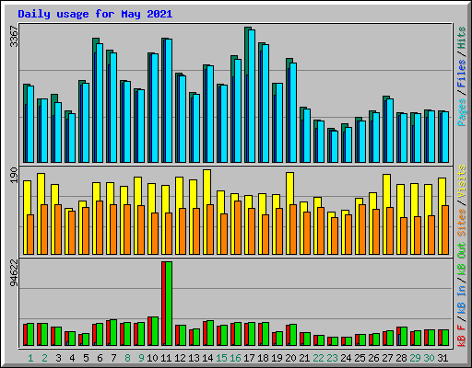472x368 pixels.
Task: Click day label 15 on x-axis
Action: 221,358
